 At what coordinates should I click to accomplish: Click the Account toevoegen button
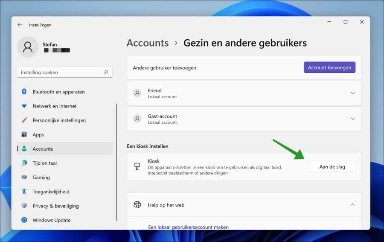(x=329, y=67)
